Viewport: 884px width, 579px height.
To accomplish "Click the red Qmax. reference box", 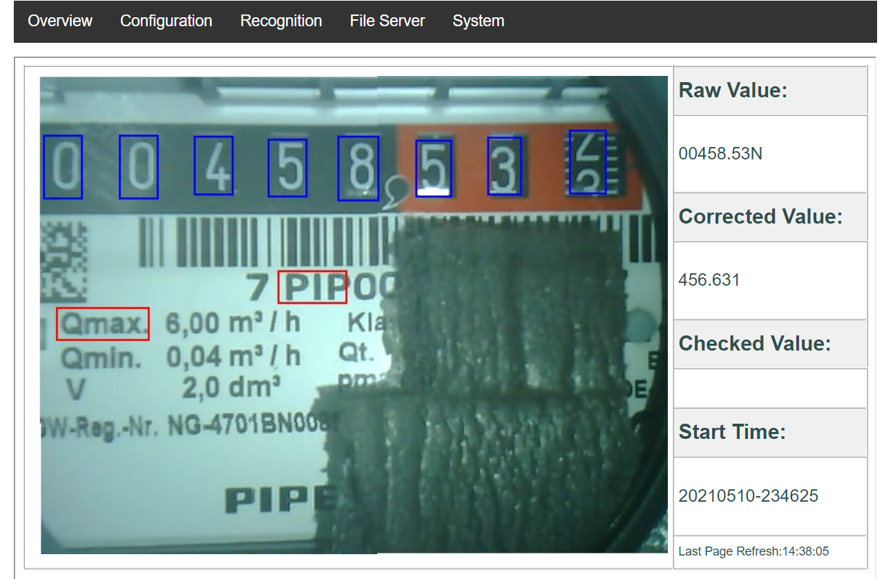I will pos(103,324).
